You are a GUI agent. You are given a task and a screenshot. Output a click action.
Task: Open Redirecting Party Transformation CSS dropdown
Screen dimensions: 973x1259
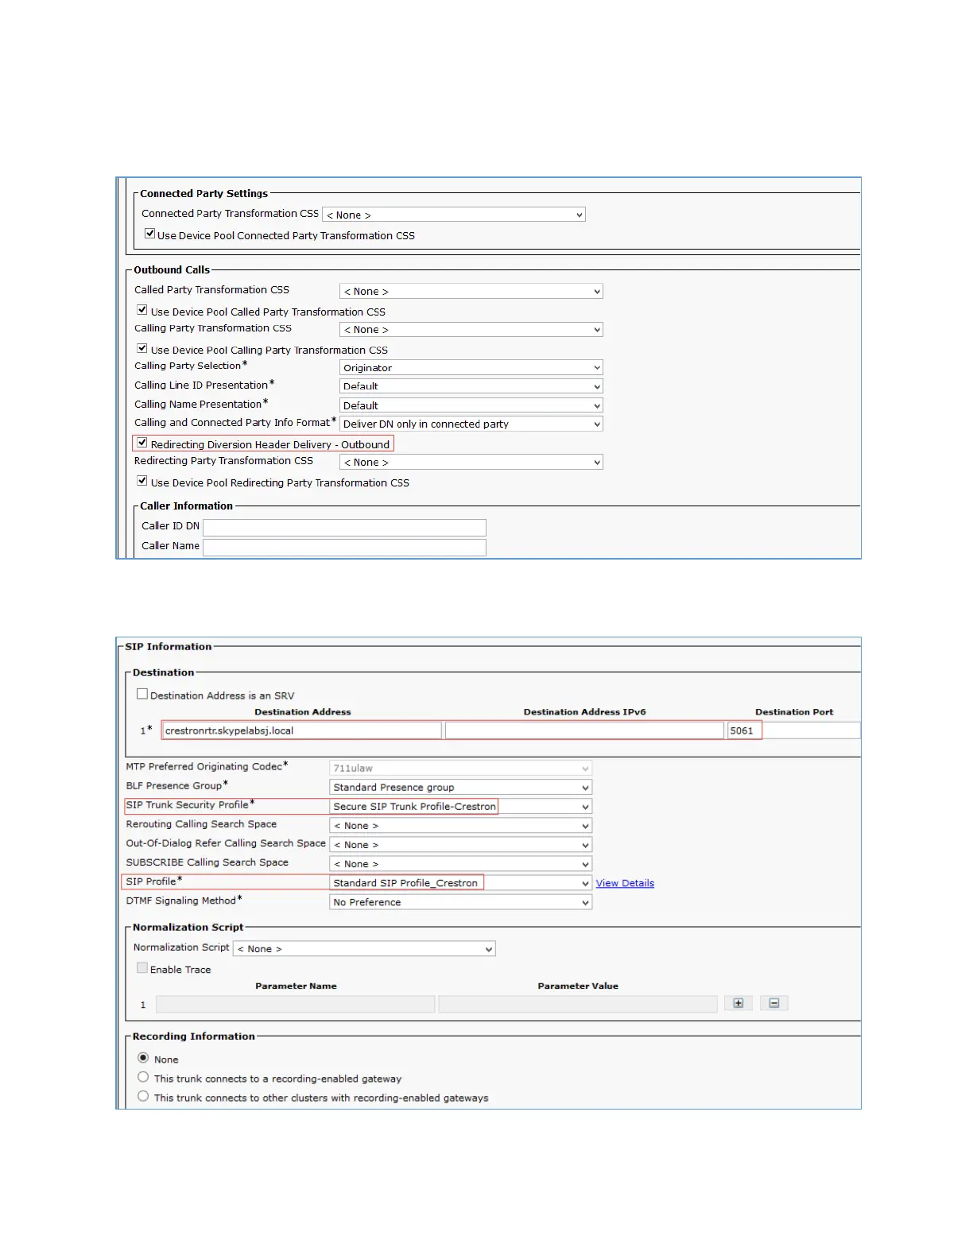(x=471, y=462)
